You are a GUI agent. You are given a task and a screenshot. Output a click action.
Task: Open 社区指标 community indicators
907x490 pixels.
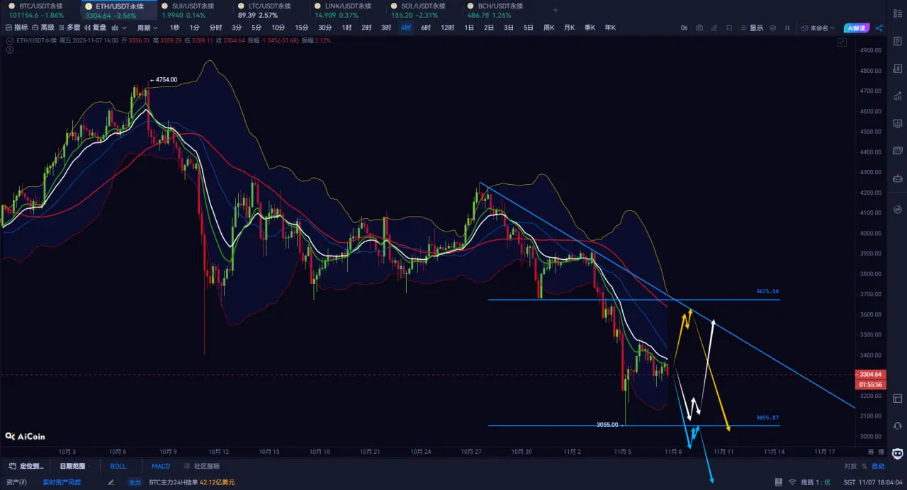[x=203, y=466]
